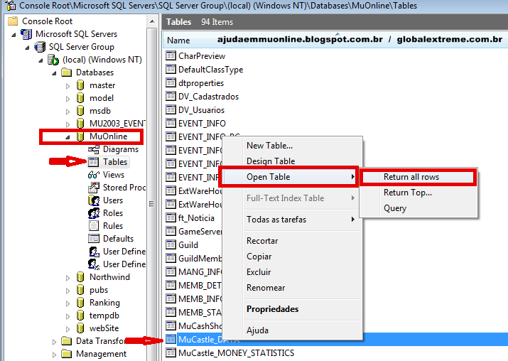Open Todas as tarefas submenu
The image size is (508, 361).
tap(292, 220)
